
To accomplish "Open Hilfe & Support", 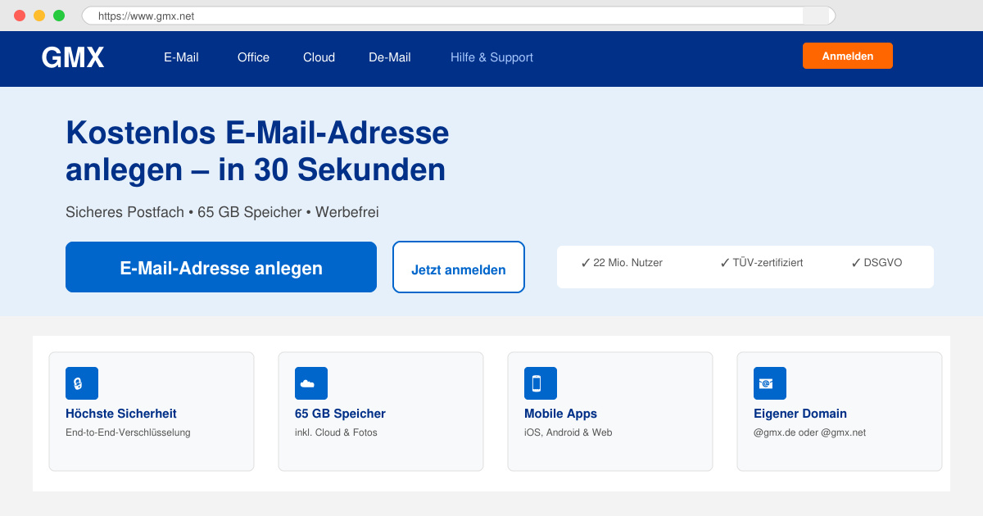I will (x=491, y=57).
